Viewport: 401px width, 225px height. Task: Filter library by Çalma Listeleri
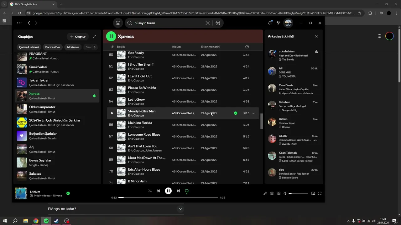tap(29, 47)
